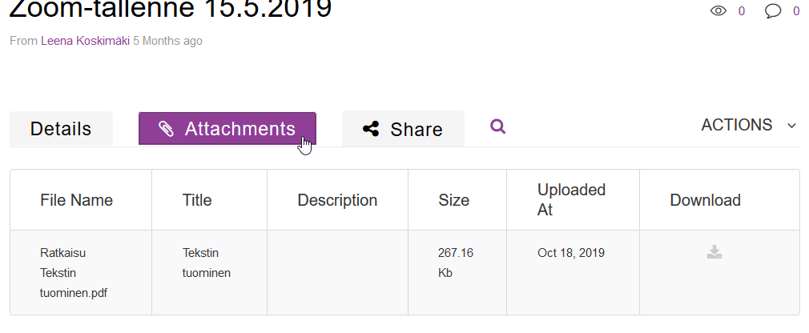
Task: Click the eye views icon
Action: pyautogui.click(x=718, y=11)
